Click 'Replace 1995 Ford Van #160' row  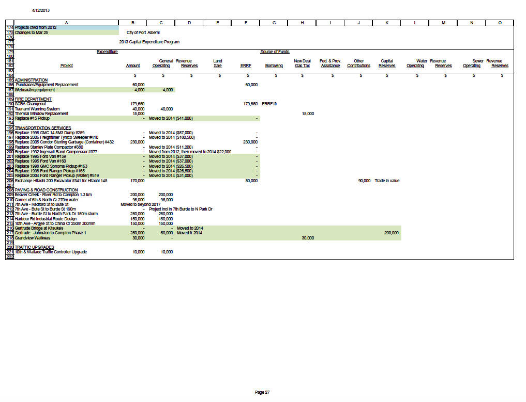point(40,161)
